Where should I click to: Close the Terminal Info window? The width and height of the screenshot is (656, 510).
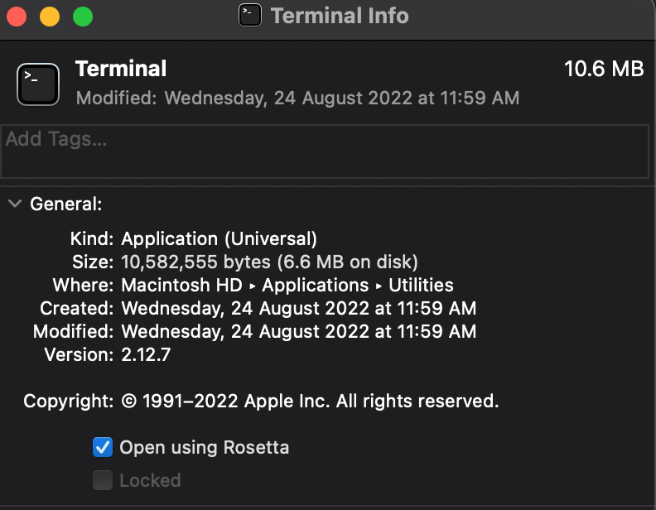coord(17,17)
